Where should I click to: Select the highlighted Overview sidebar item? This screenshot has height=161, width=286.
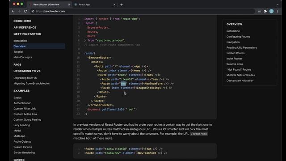(x=39, y=46)
